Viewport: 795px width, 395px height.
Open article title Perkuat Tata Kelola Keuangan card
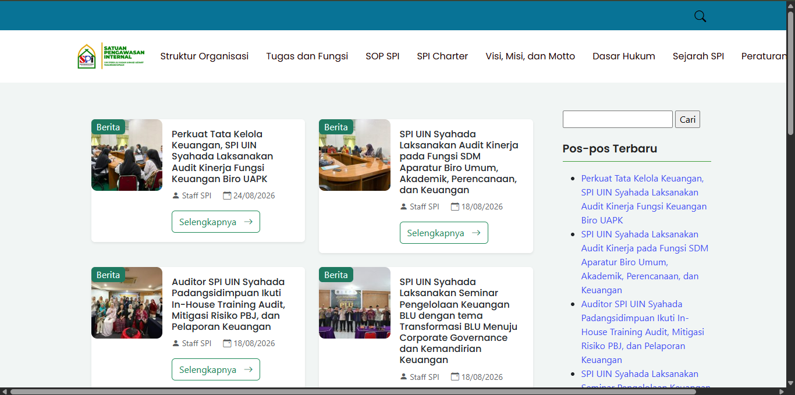(223, 156)
